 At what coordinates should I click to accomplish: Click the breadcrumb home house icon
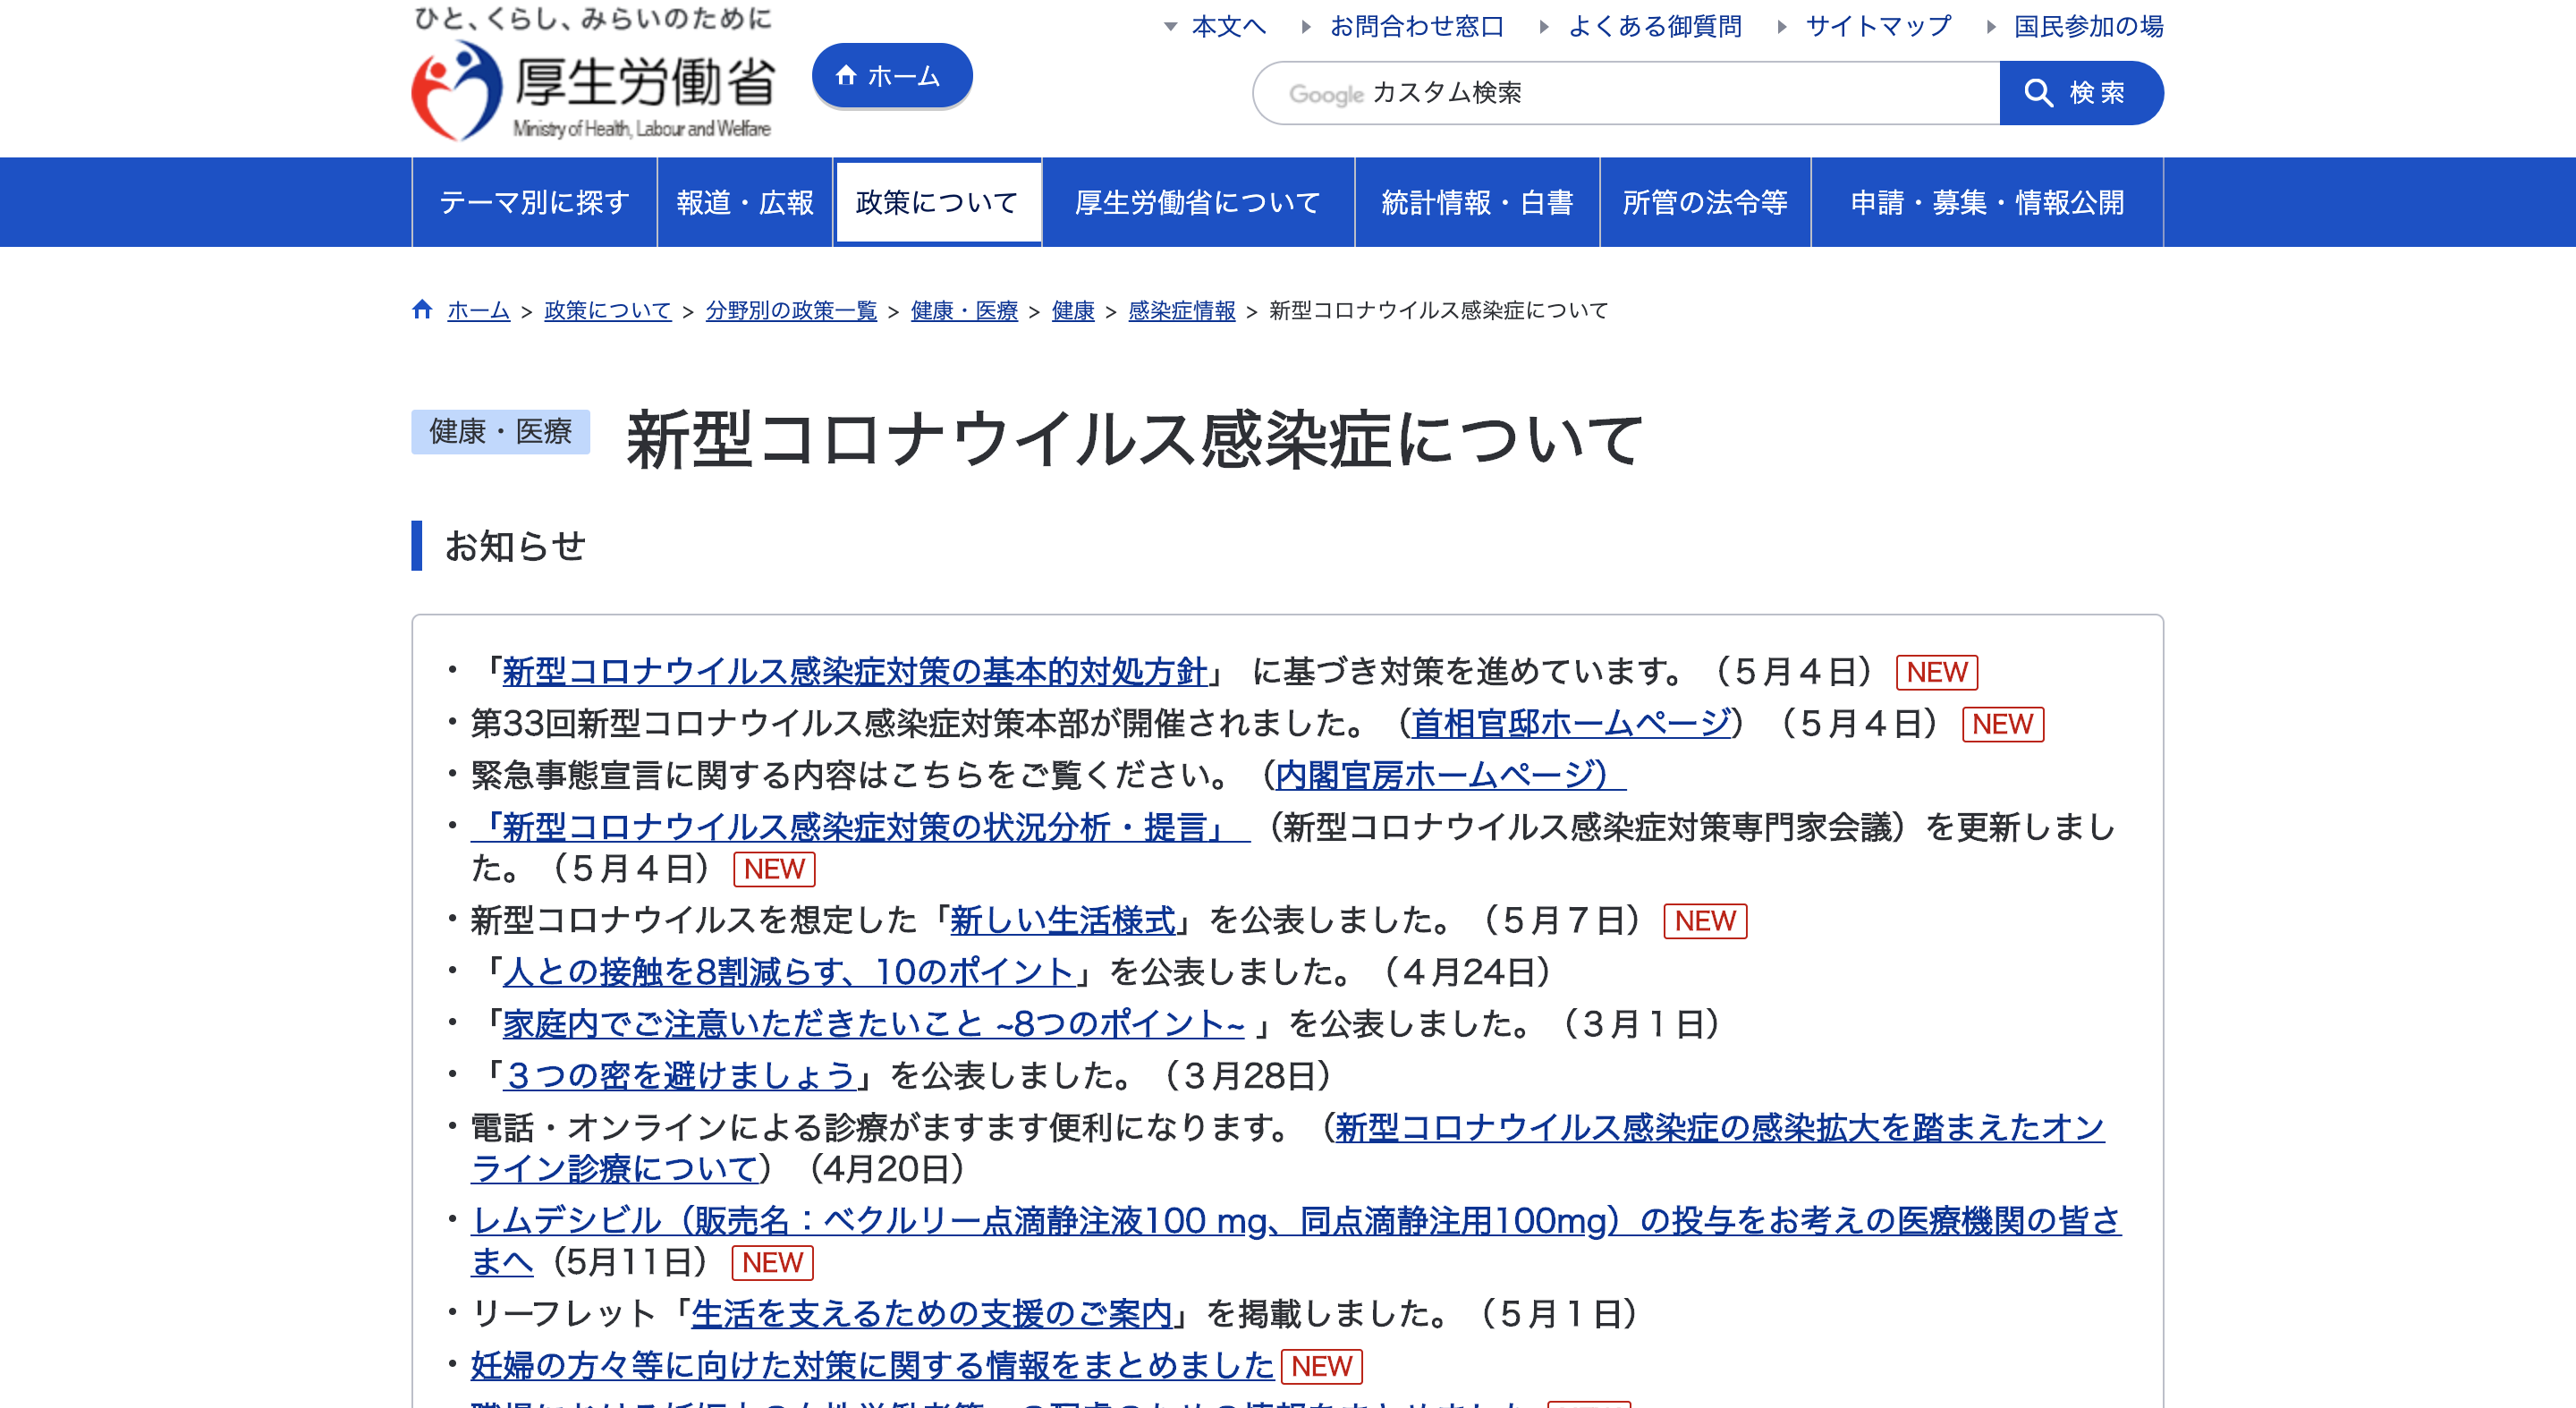[422, 310]
